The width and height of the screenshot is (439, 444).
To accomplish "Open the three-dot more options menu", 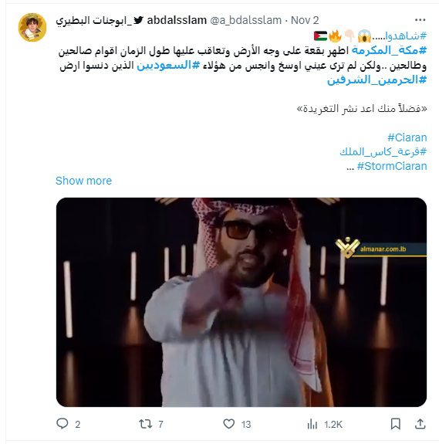I will tap(420, 20).
